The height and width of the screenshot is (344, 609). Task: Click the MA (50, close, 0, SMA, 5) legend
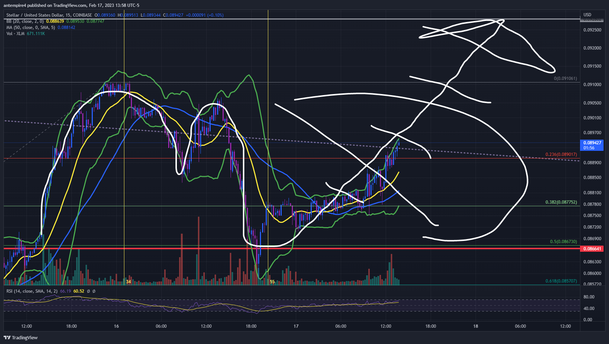(30, 27)
